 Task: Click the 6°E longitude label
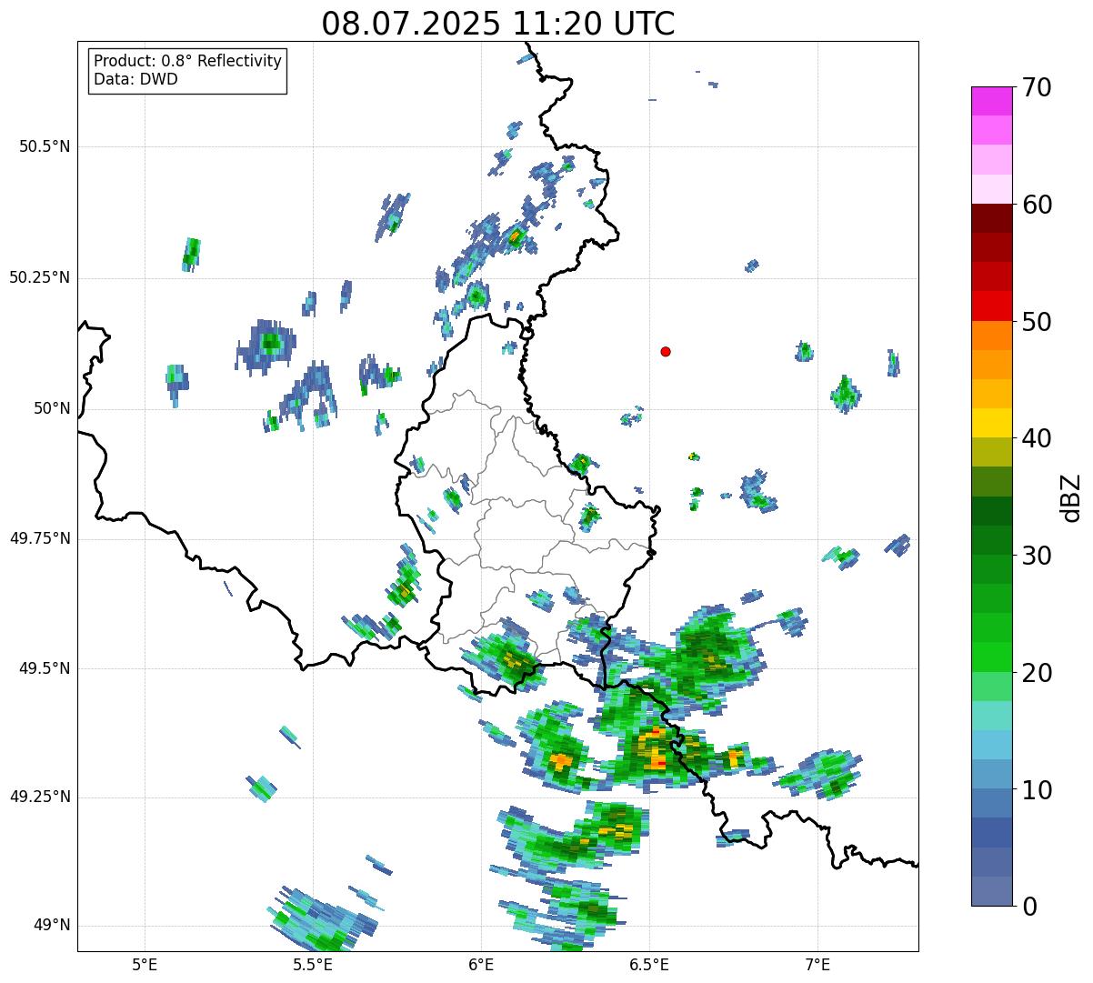pos(482,964)
